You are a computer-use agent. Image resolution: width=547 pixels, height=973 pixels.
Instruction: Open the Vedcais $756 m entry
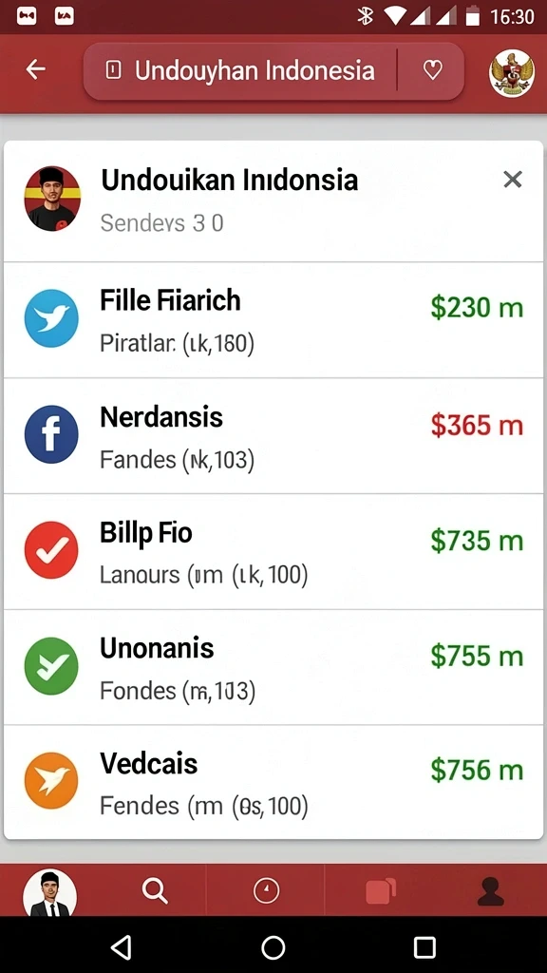tap(273, 782)
